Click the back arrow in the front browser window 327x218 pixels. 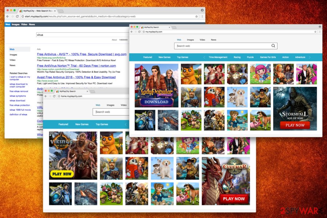(x=45, y=96)
